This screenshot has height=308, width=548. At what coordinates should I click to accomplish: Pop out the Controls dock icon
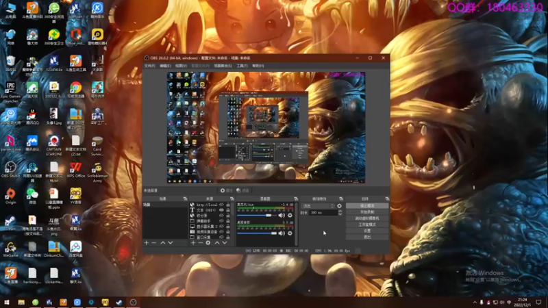pyautogui.click(x=387, y=198)
